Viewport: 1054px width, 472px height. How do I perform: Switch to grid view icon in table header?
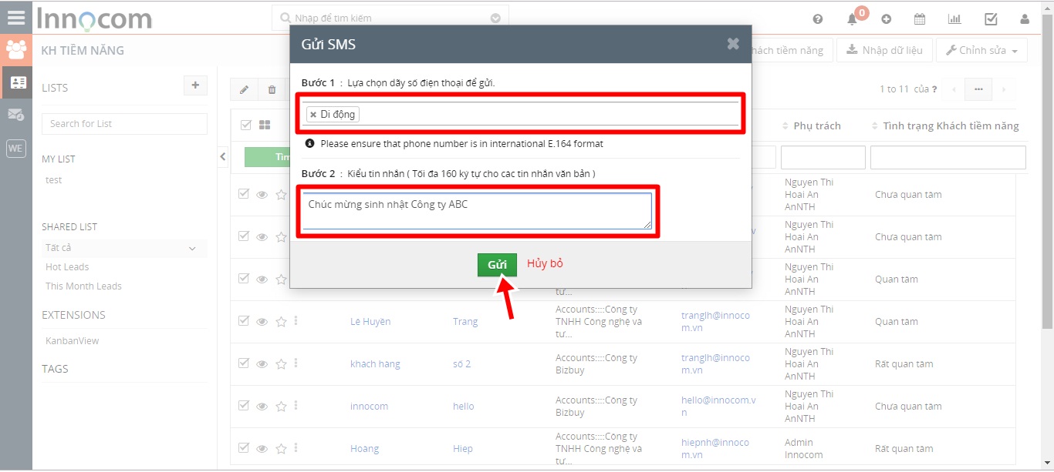(264, 125)
